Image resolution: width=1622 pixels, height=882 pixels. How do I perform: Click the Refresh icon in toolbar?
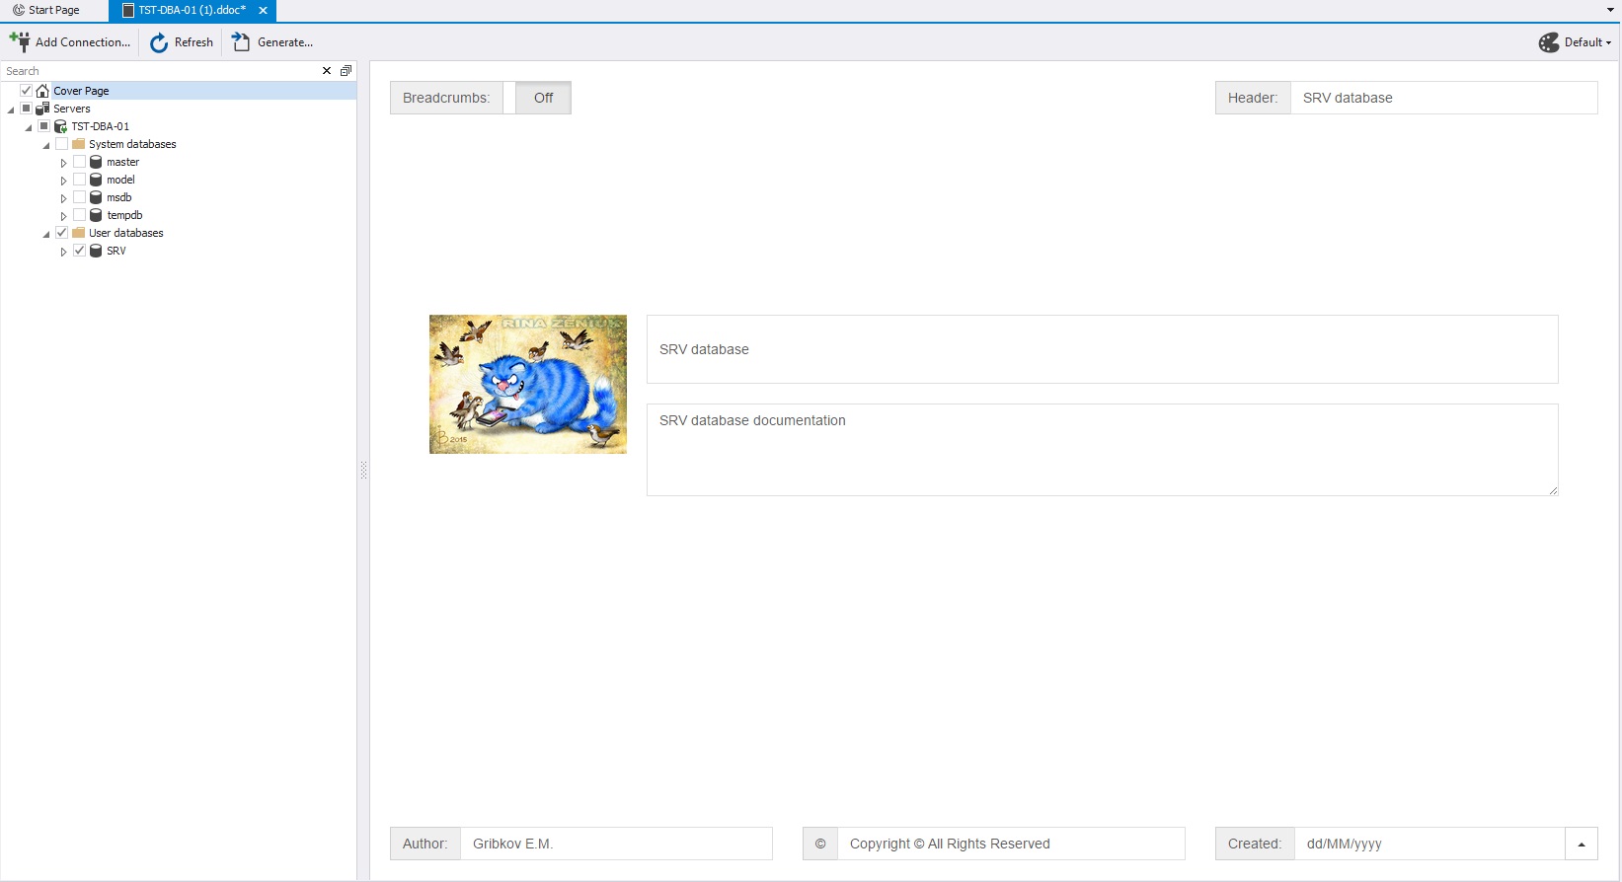click(159, 42)
